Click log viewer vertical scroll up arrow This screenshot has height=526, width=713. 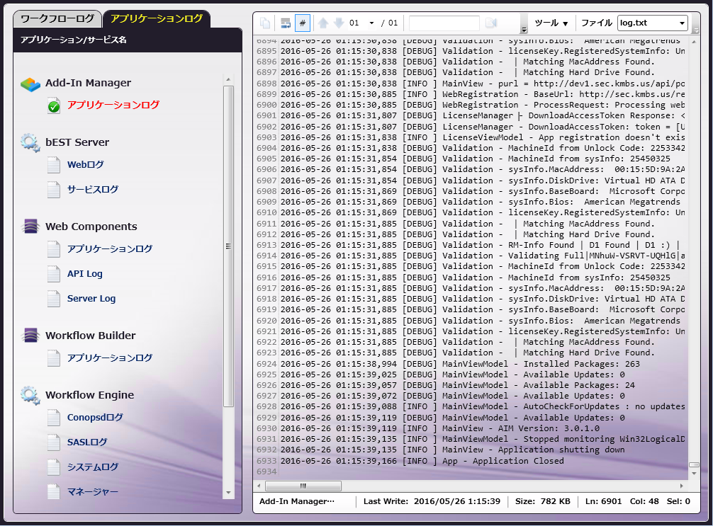point(694,42)
